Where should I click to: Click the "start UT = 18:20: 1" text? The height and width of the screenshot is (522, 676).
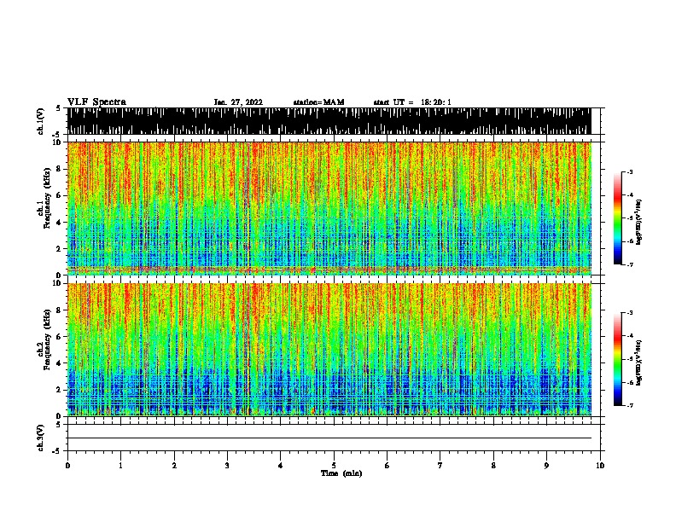coord(412,102)
